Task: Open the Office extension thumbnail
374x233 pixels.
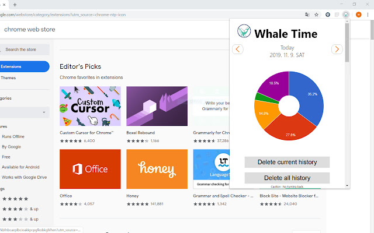Action: pyautogui.click(x=90, y=169)
